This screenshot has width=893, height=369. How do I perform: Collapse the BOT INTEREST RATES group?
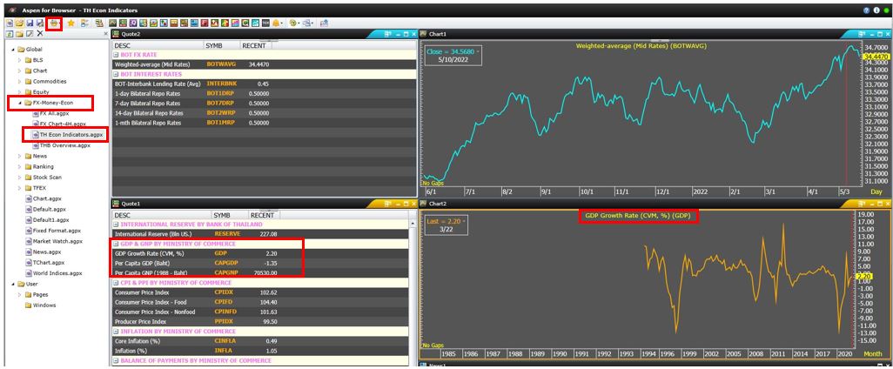(x=117, y=74)
